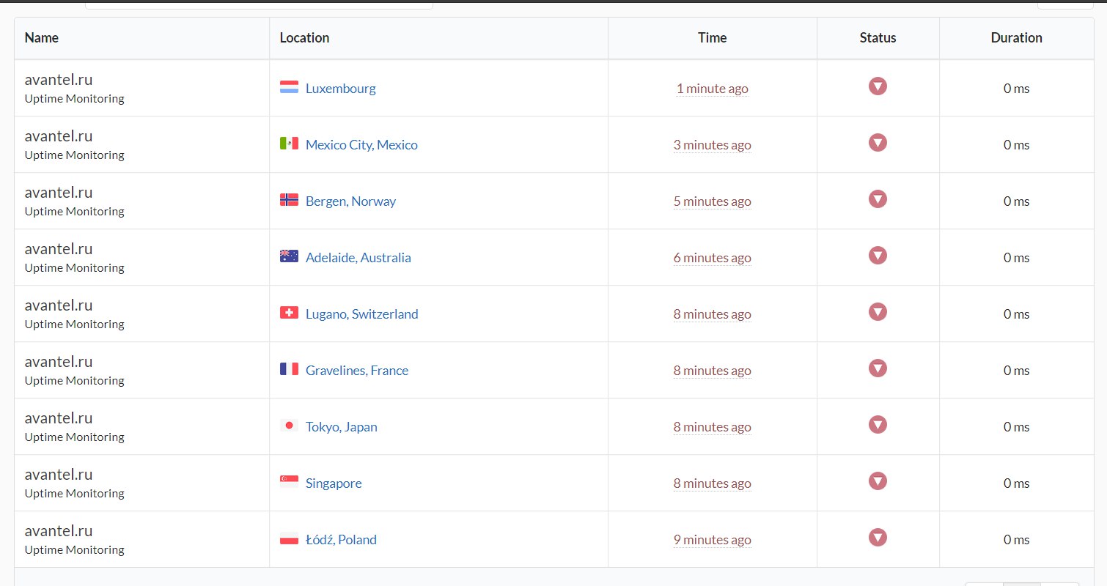1107x586 pixels.
Task: Click the down status icon for Lugano, Switzerland
Action: (878, 312)
